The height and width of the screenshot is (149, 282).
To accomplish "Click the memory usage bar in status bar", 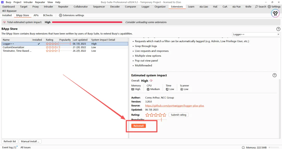I will (x=274, y=147).
